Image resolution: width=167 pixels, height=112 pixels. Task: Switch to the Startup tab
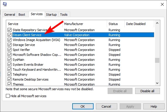(51, 15)
